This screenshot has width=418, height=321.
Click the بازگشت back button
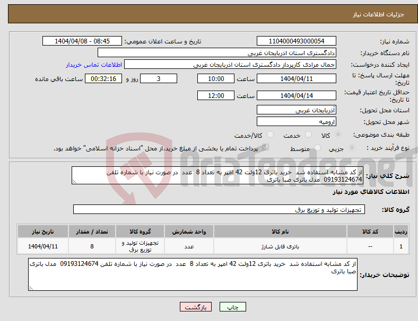pos(196,307)
